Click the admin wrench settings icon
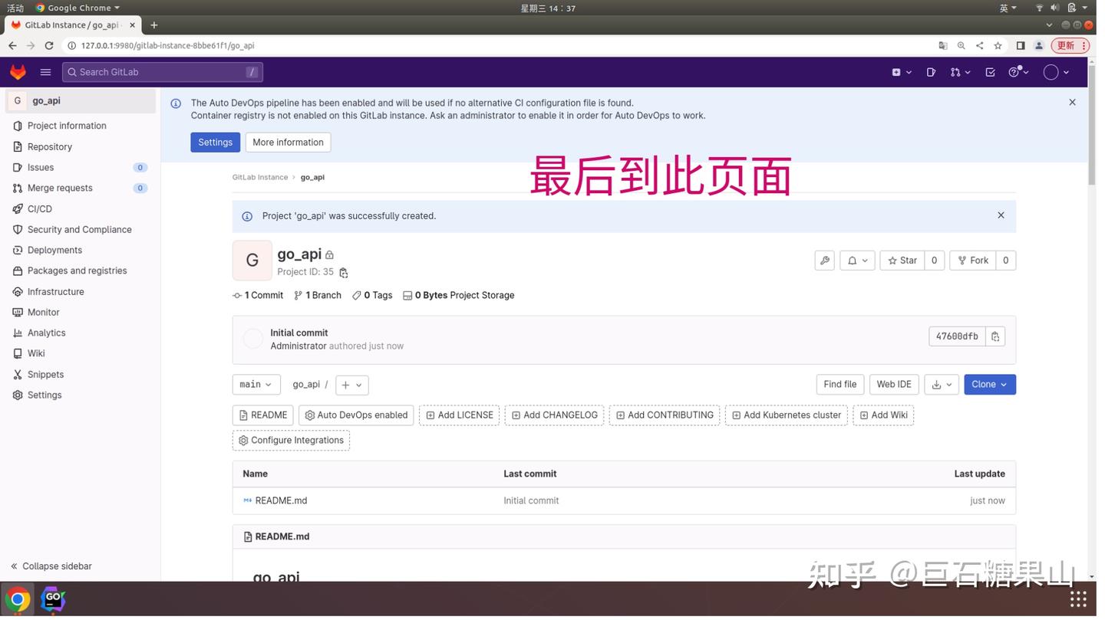The height and width of the screenshot is (620, 1105). 825,261
